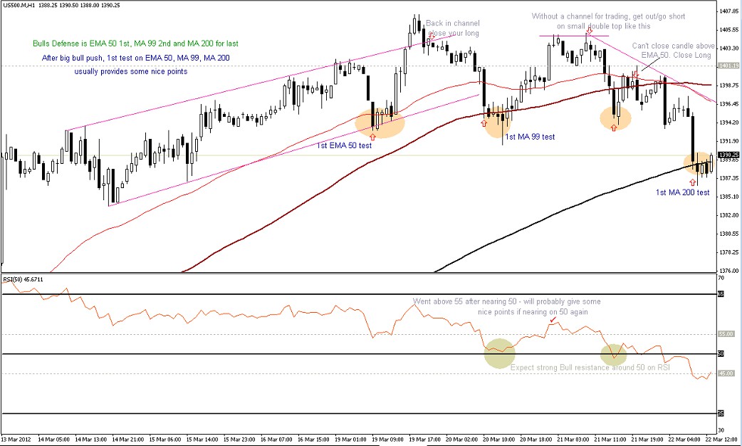This screenshot has width=742, height=446.
Task: Select the '1st EMA 50 test' label
Action: [x=344, y=145]
